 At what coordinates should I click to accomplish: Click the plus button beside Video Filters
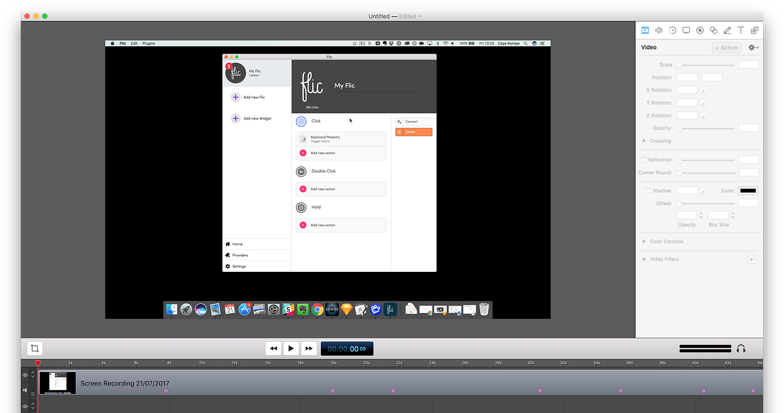click(x=751, y=259)
